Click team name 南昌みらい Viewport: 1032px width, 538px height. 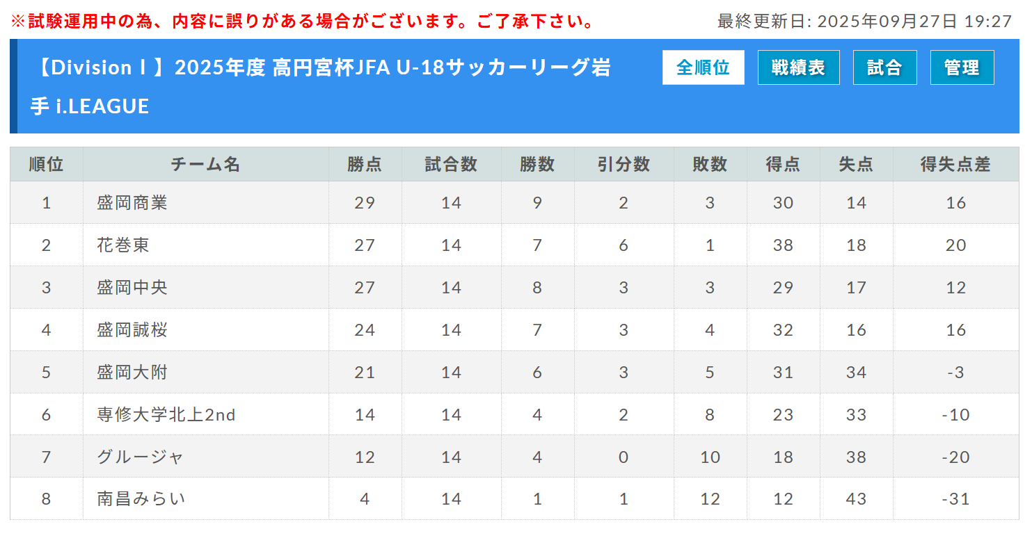141,499
